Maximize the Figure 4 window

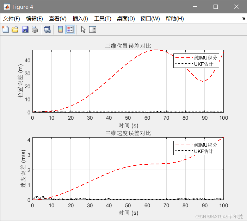coord(216,7)
